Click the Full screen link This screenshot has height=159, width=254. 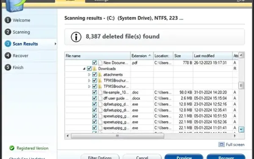pos(235,145)
